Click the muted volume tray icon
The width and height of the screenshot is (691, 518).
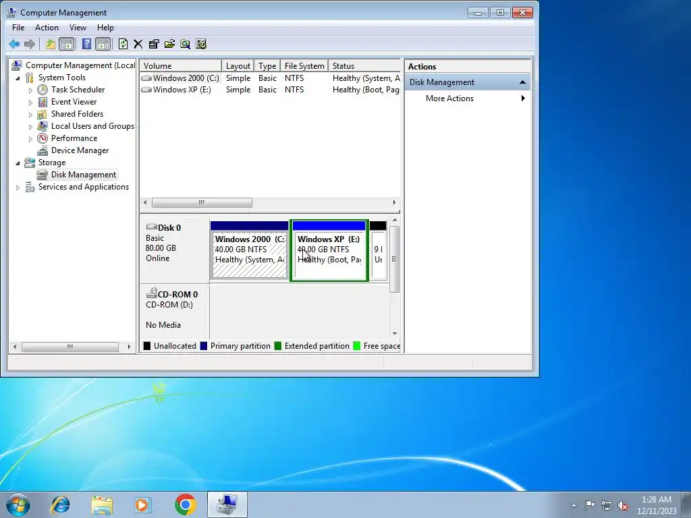tap(623, 505)
